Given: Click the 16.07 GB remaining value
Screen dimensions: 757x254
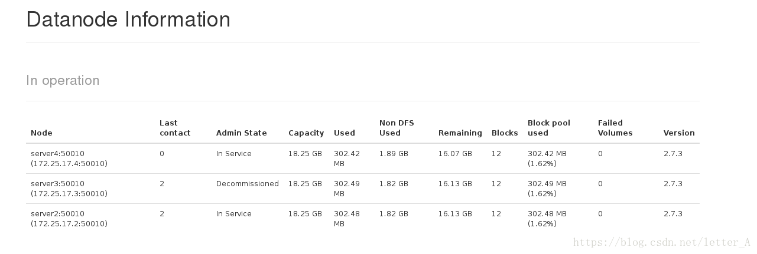Looking at the screenshot, I should click(x=455, y=154).
